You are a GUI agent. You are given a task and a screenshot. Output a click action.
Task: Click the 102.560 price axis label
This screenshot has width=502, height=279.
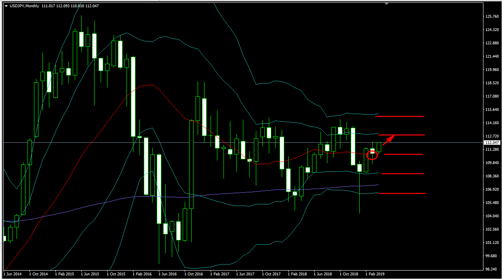point(492,229)
